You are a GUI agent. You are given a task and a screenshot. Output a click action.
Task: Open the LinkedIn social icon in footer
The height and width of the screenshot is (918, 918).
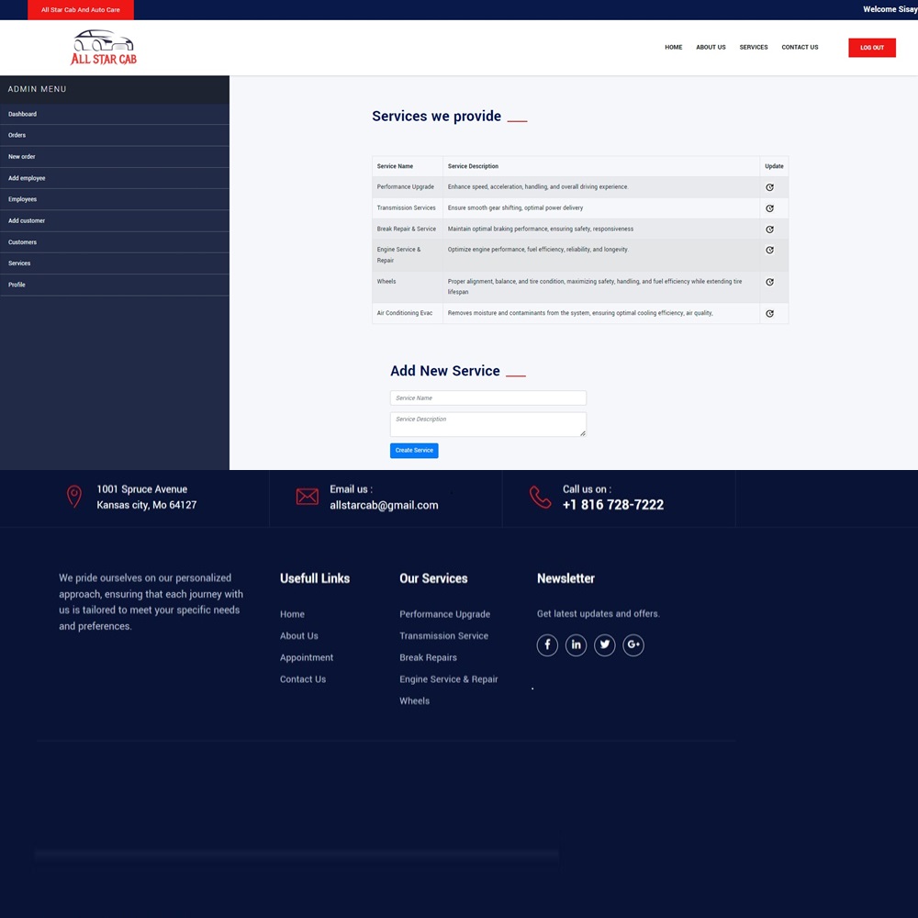pos(576,645)
